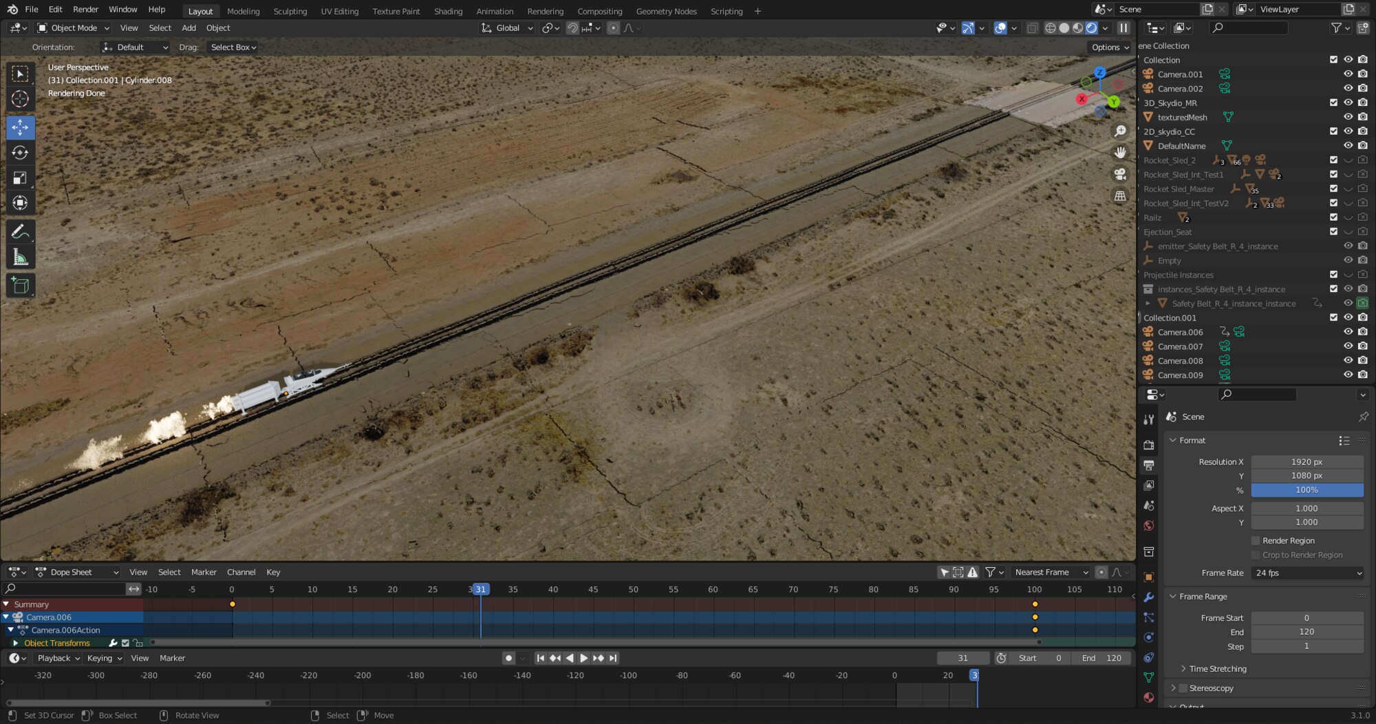Click the current frame 31 field

click(x=963, y=658)
